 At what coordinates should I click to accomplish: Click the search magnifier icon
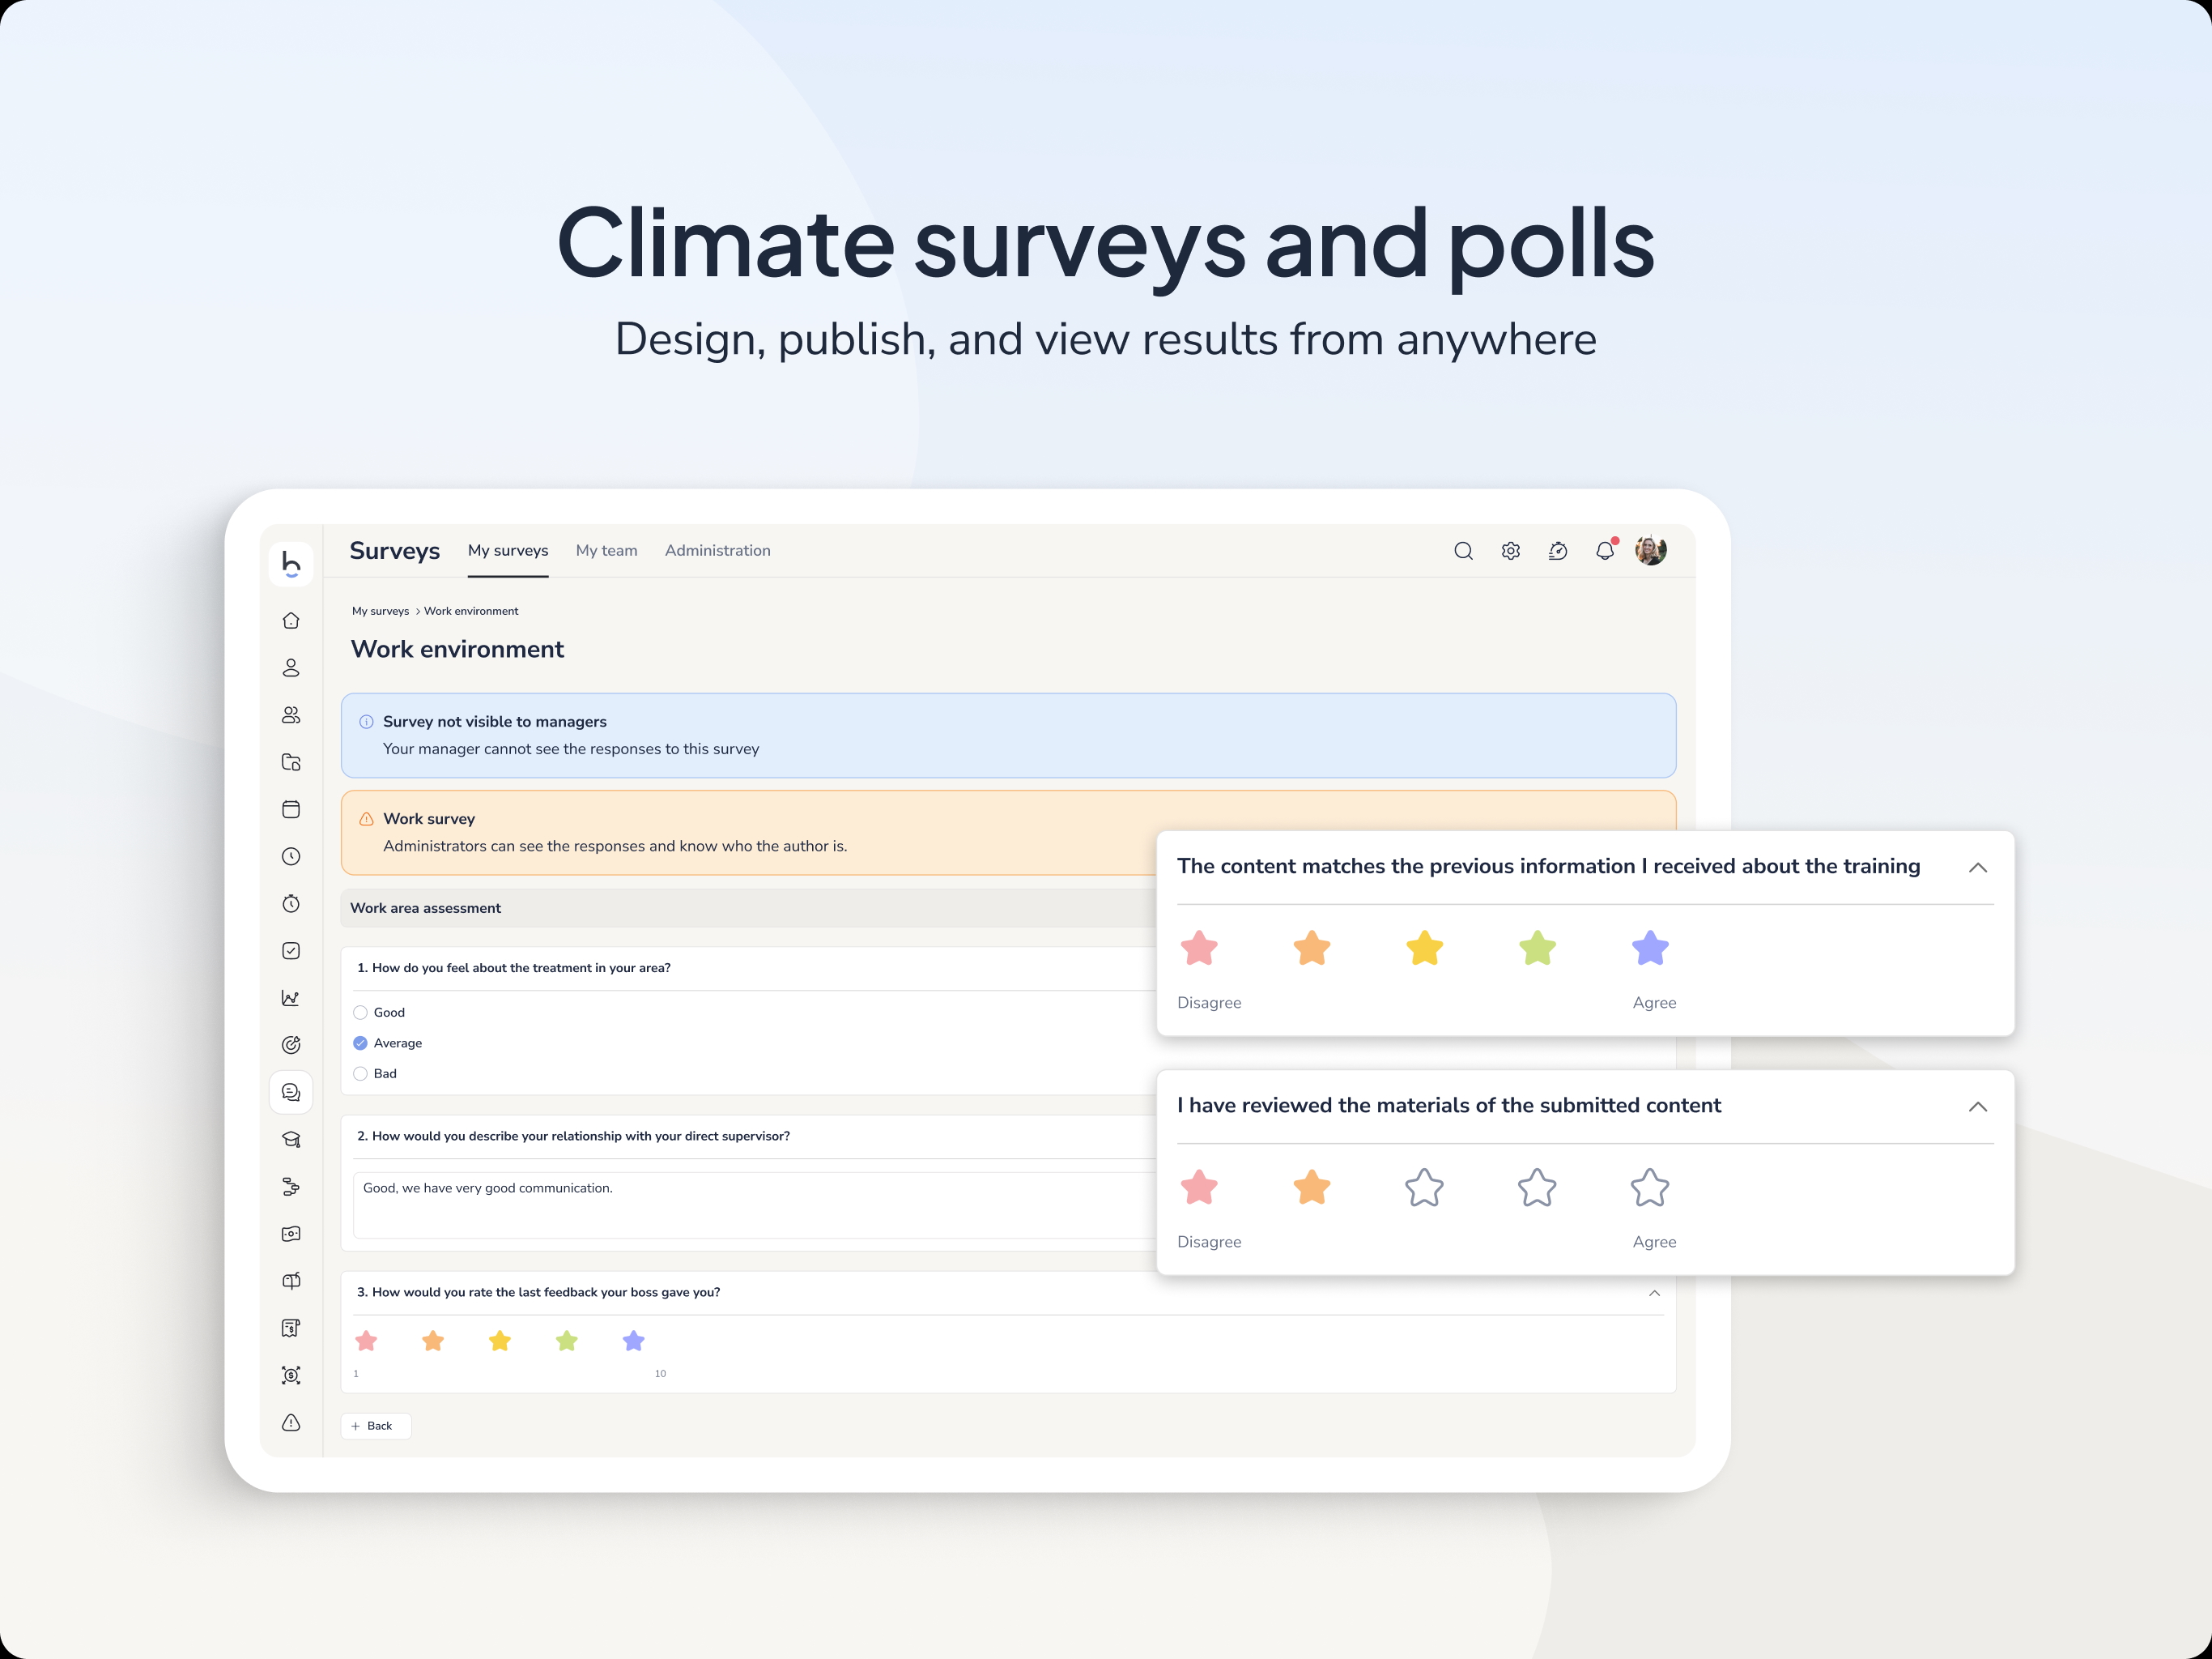tap(1463, 550)
